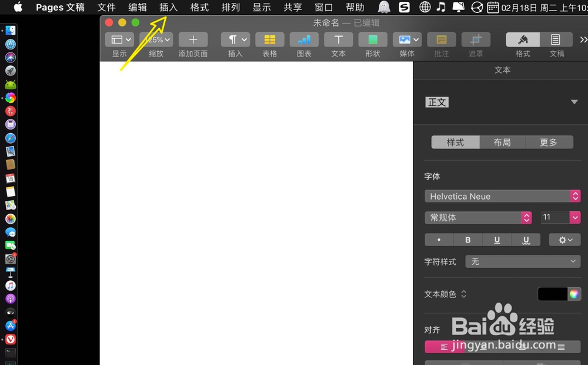Open Vivaldi browser in the Dock

tap(11, 340)
